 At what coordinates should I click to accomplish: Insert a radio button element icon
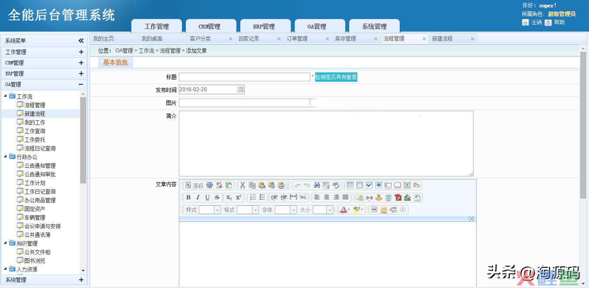coord(379,186)
